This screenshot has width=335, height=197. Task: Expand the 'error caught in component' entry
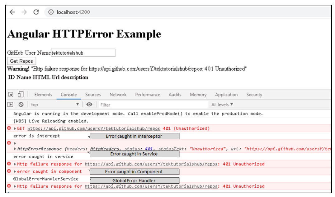15,172
